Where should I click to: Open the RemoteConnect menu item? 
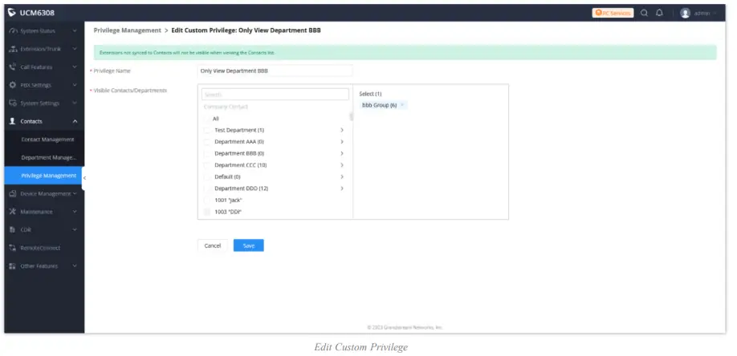[45, 248]
